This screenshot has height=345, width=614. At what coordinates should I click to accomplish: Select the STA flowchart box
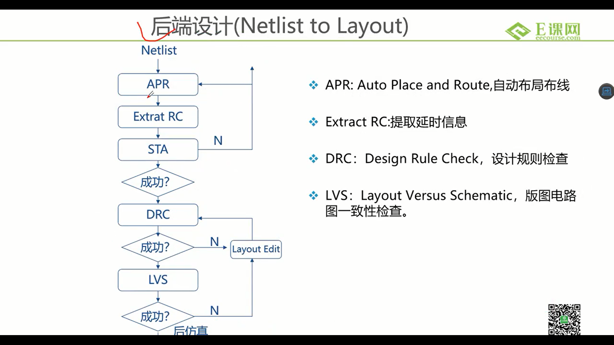pyautogui.click(x=158, y=149)
